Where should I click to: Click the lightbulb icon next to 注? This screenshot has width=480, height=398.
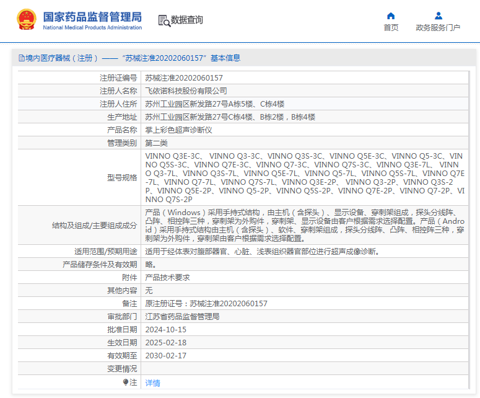126,383
